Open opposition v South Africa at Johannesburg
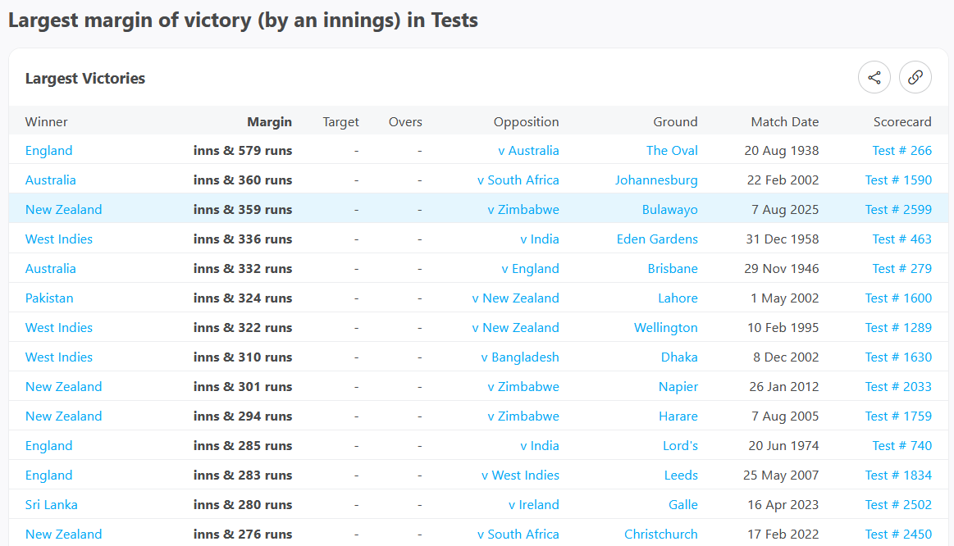This screenshot has width=954, height=546. click(x=518, y=180)
